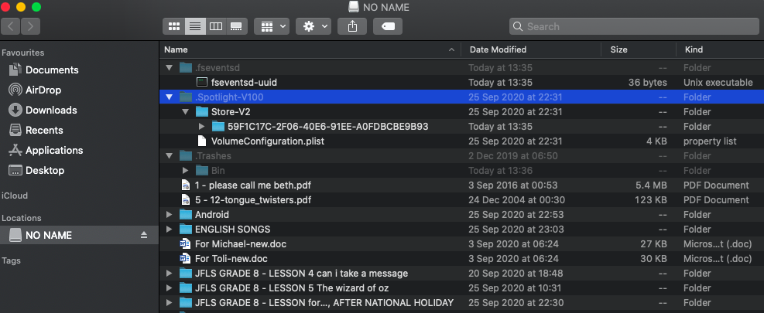Sort by the Size column header
Screen dimensions: 764x313
click(x=618, y=49)
